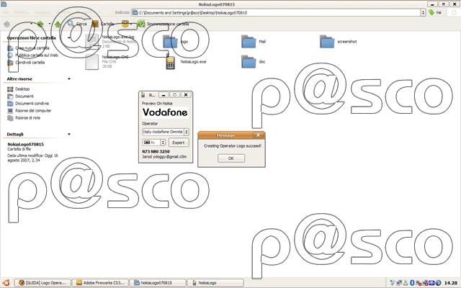Click the green Up folder arrow icon

point(58,24)
